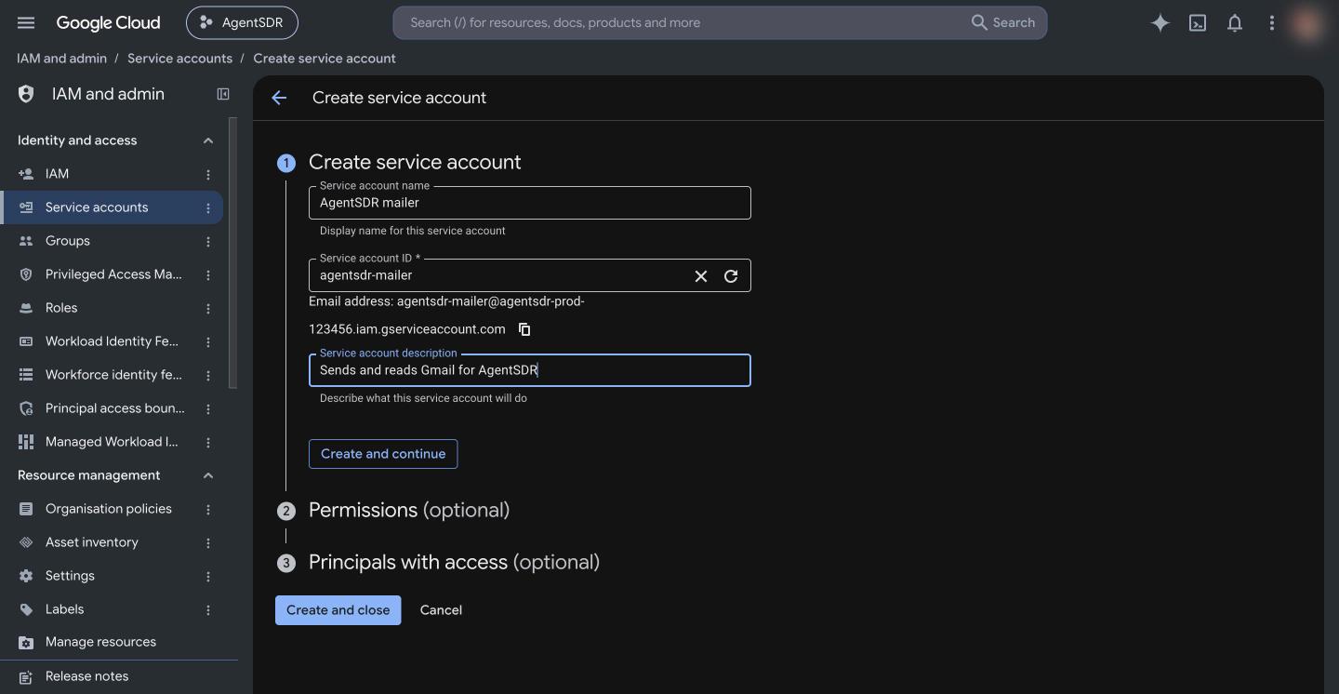Open the top bar three-dot settings menu
The width and height of the screenshot is (1339, 694).
pos(1272,23)
